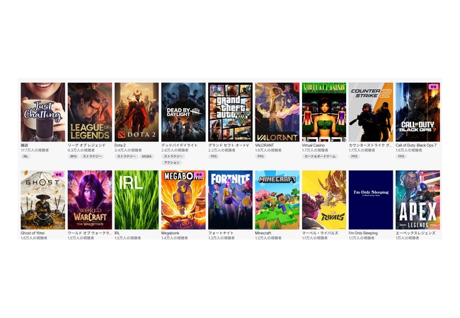Click the VALORANT title text link
This screenshot has width=460, height=318.
265,145
